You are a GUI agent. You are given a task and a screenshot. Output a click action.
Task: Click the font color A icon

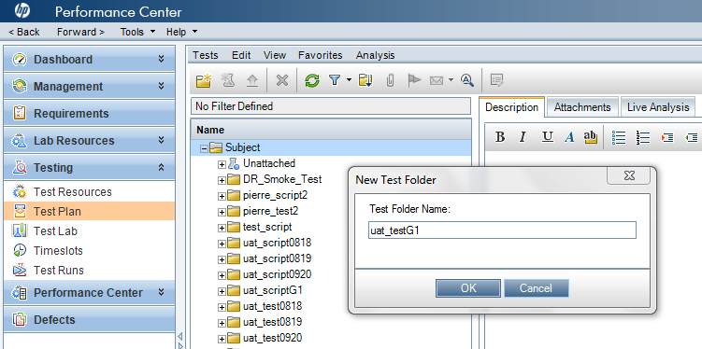click(569, 137)
